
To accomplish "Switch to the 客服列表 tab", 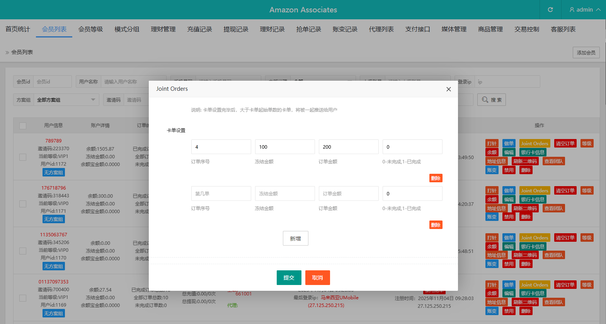I will (563, 29).
